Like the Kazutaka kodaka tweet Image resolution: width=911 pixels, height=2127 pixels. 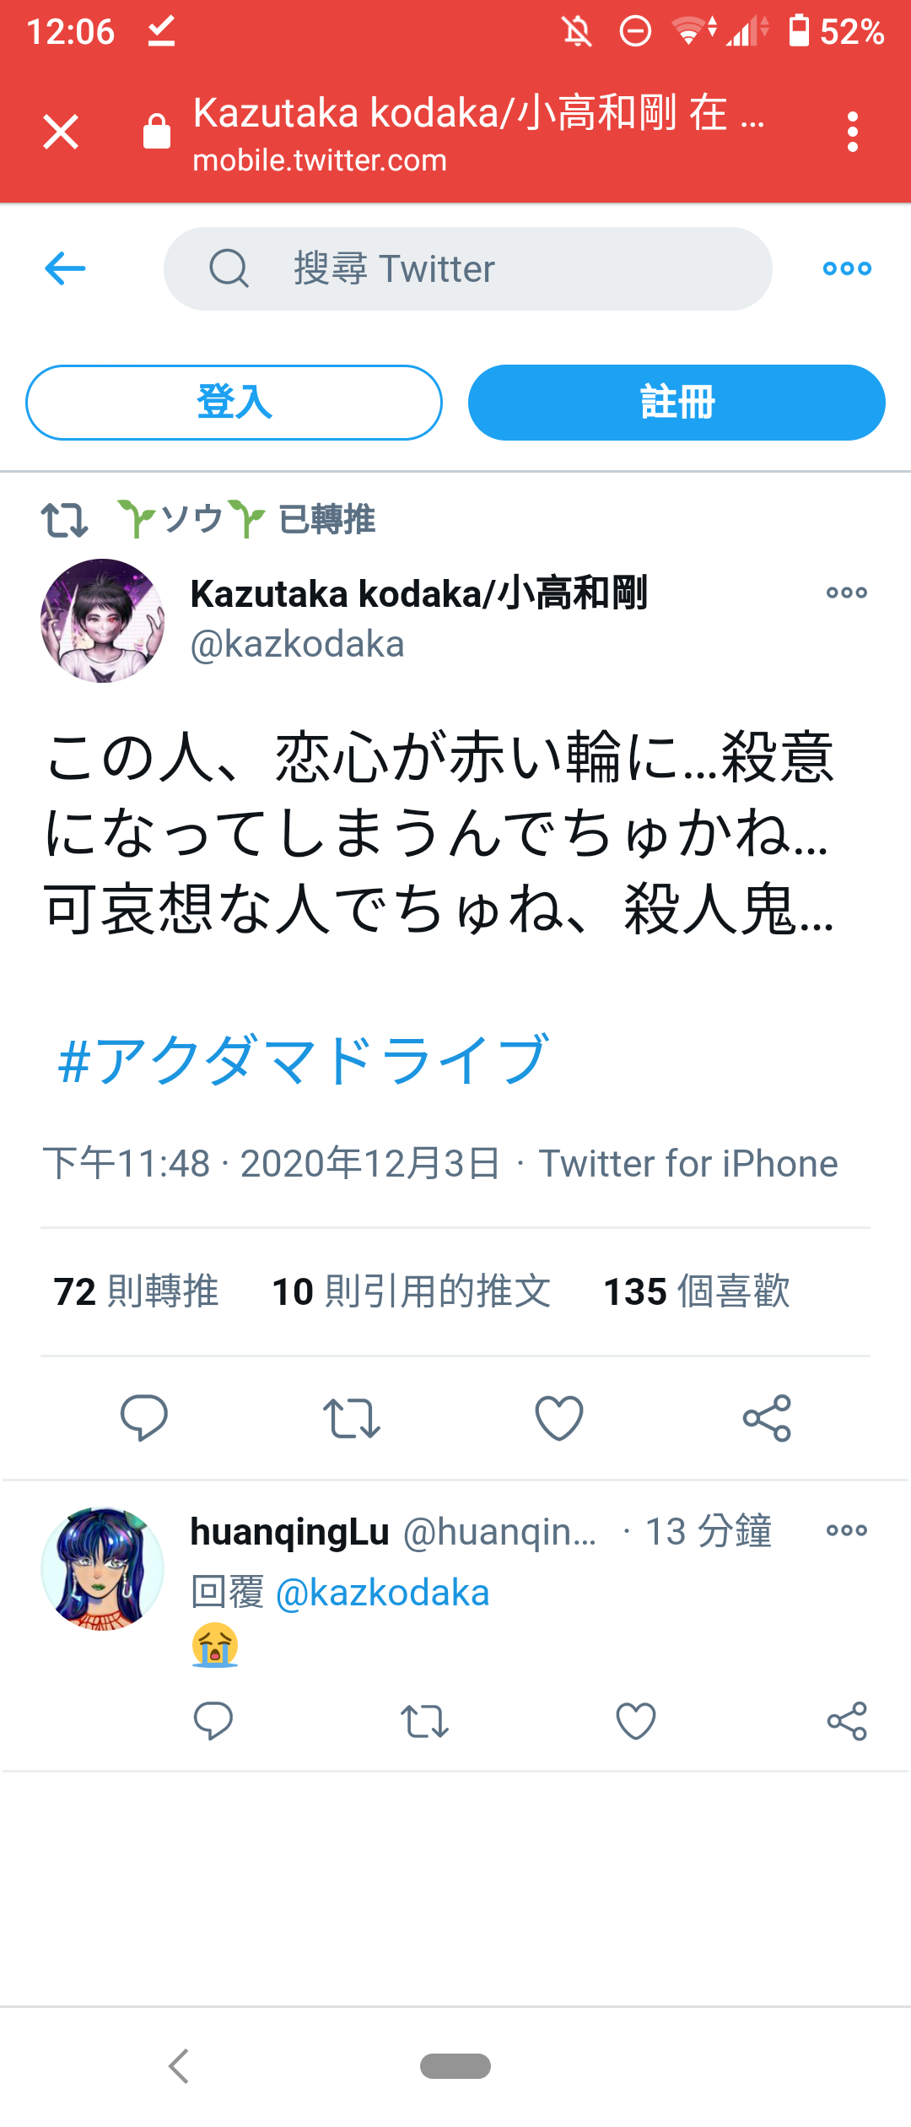[559, 1417]
